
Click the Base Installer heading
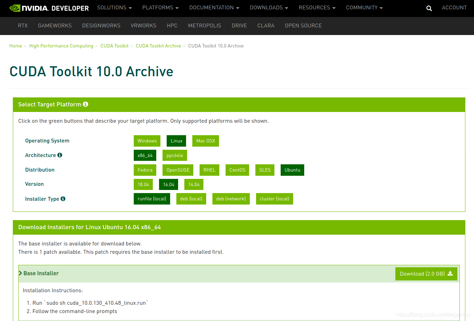pos(41,273)
